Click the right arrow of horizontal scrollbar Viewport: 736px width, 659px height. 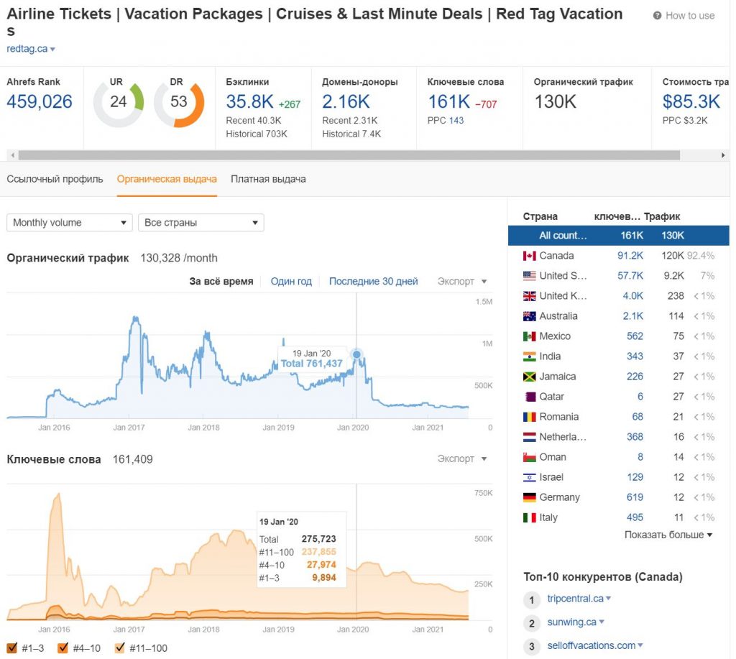click(723, 155)
